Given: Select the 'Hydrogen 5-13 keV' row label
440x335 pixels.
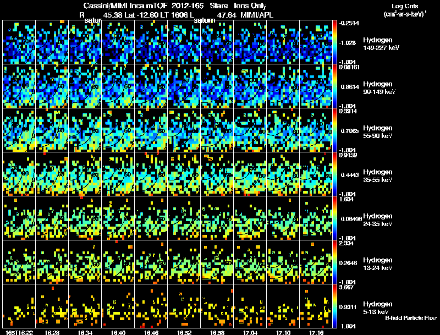Looking at the screenshot, I should (x=378, y=308).
